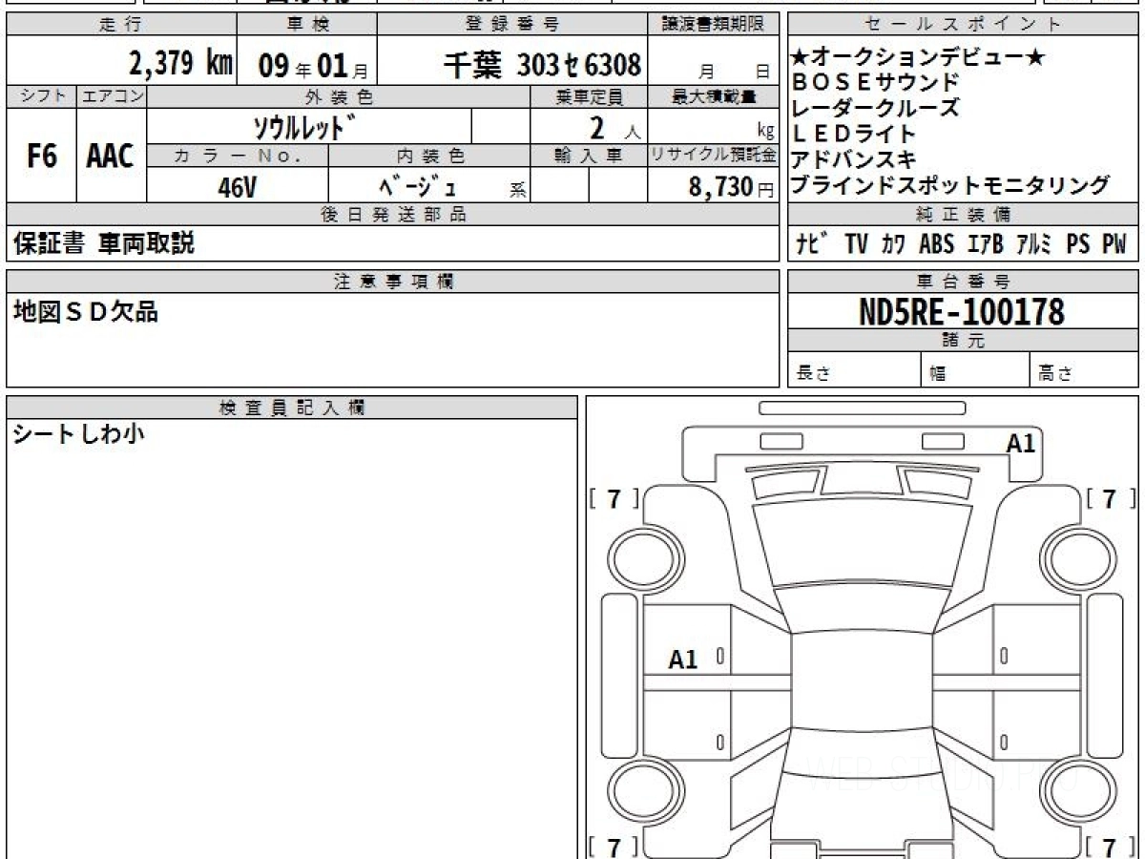Select the アドバンスキ line
Viewport: 1145px width, 859px height.
click(x=854, y=159)
